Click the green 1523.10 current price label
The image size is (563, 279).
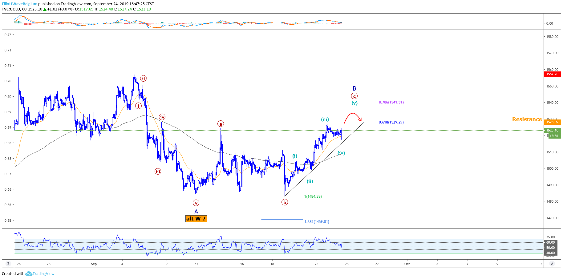pyautogui.click(x=552, y=130)
